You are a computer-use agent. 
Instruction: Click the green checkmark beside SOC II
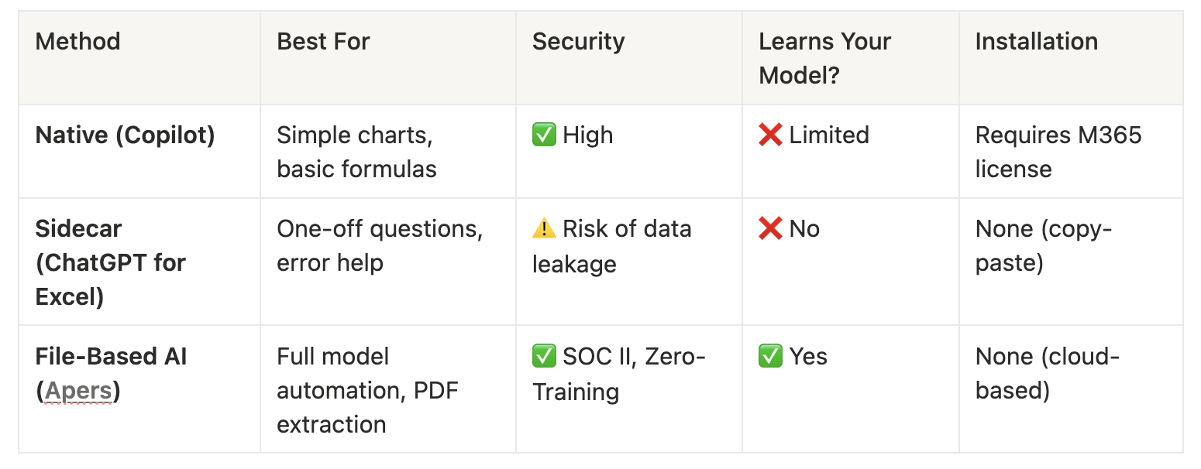[x=544, y=357]
